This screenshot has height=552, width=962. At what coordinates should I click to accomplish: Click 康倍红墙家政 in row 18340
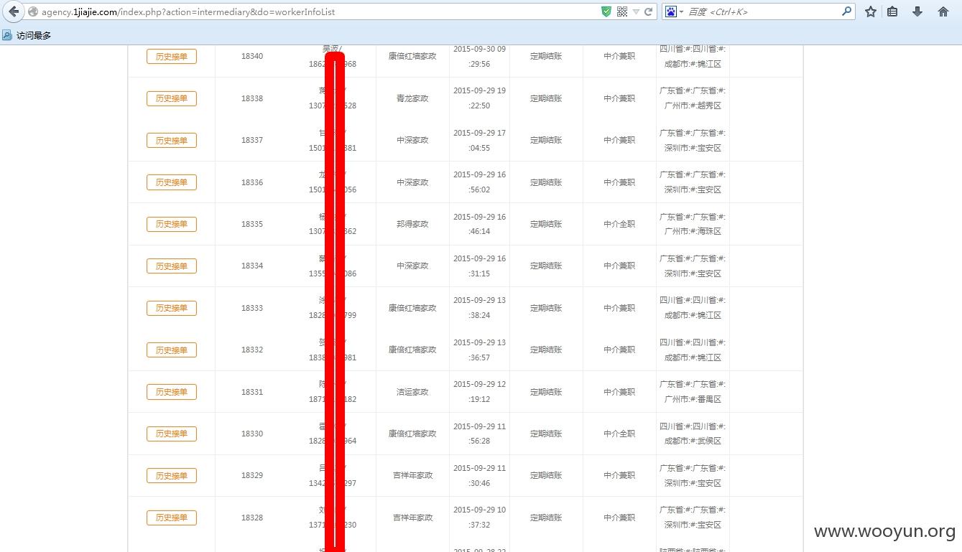[412, 56]
